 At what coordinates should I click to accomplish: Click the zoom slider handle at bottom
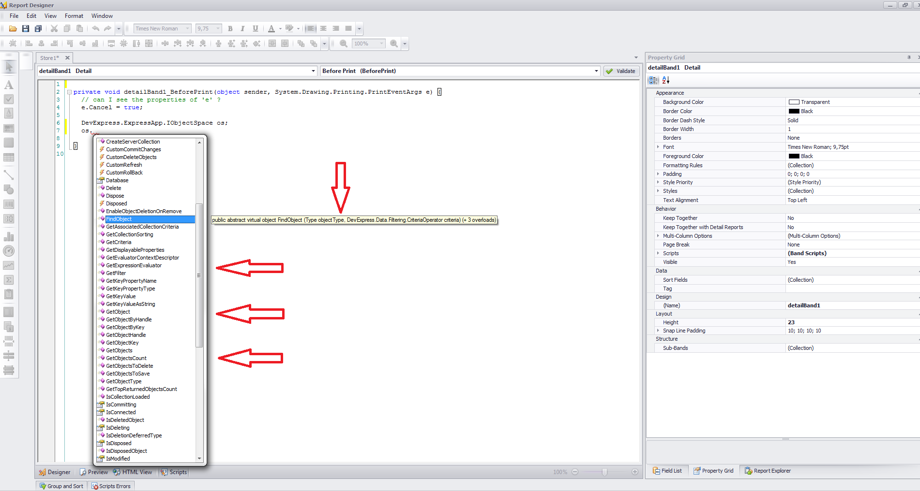click(604, 472)
